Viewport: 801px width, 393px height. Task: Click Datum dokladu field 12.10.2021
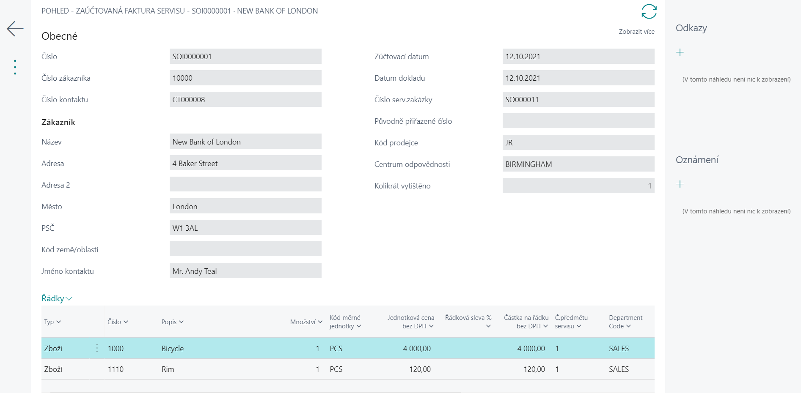(578, 78)
